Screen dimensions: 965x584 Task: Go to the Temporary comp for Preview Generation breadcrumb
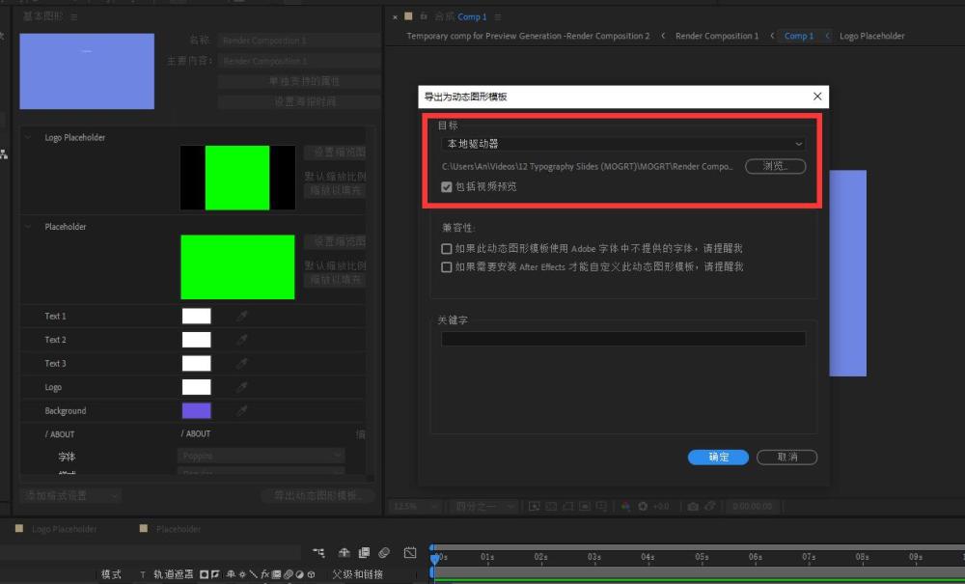pos(528,36)
